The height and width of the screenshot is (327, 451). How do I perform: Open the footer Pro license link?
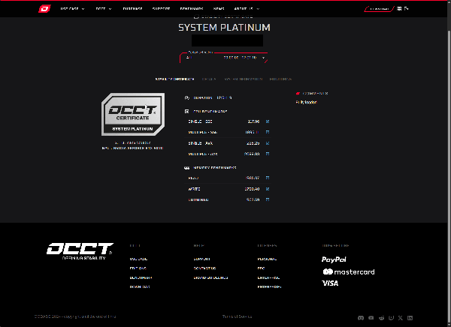[x=261, y=268]
